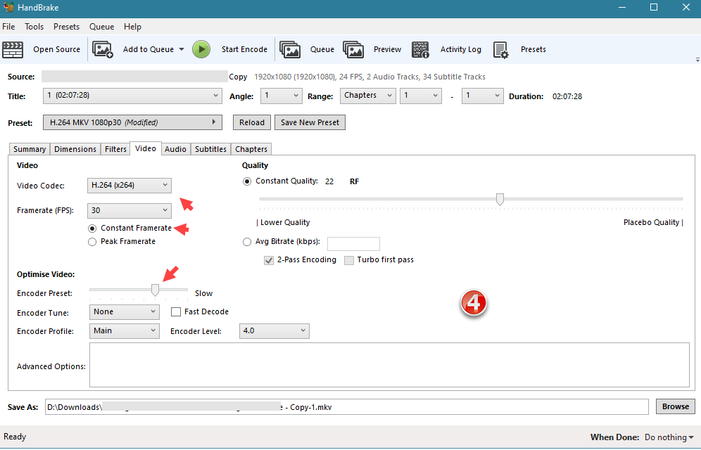Switch to the Chapters tab
Viewport: 701px width, 450px height.
pos(251,149)
